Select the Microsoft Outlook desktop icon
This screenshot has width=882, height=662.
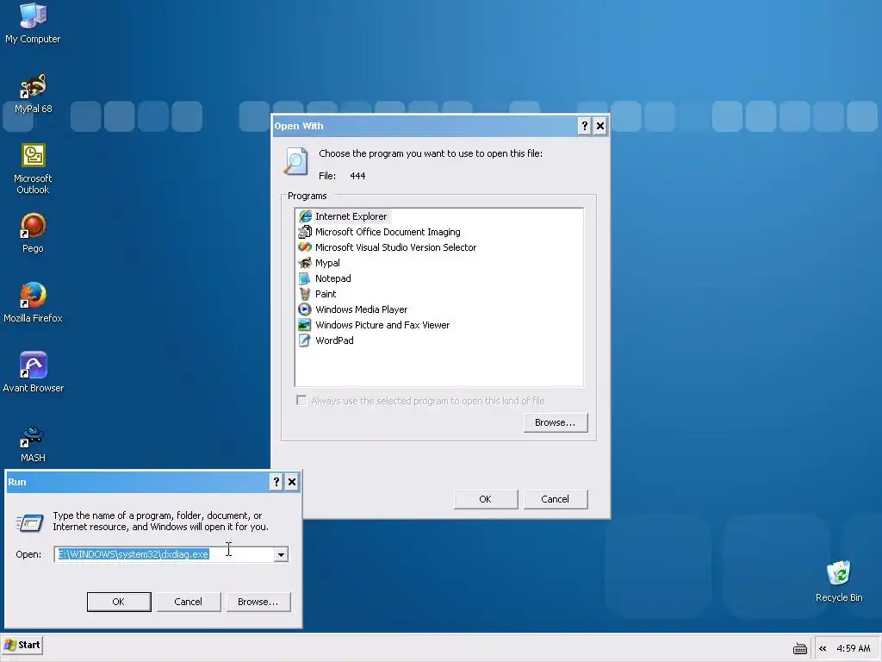33,168
